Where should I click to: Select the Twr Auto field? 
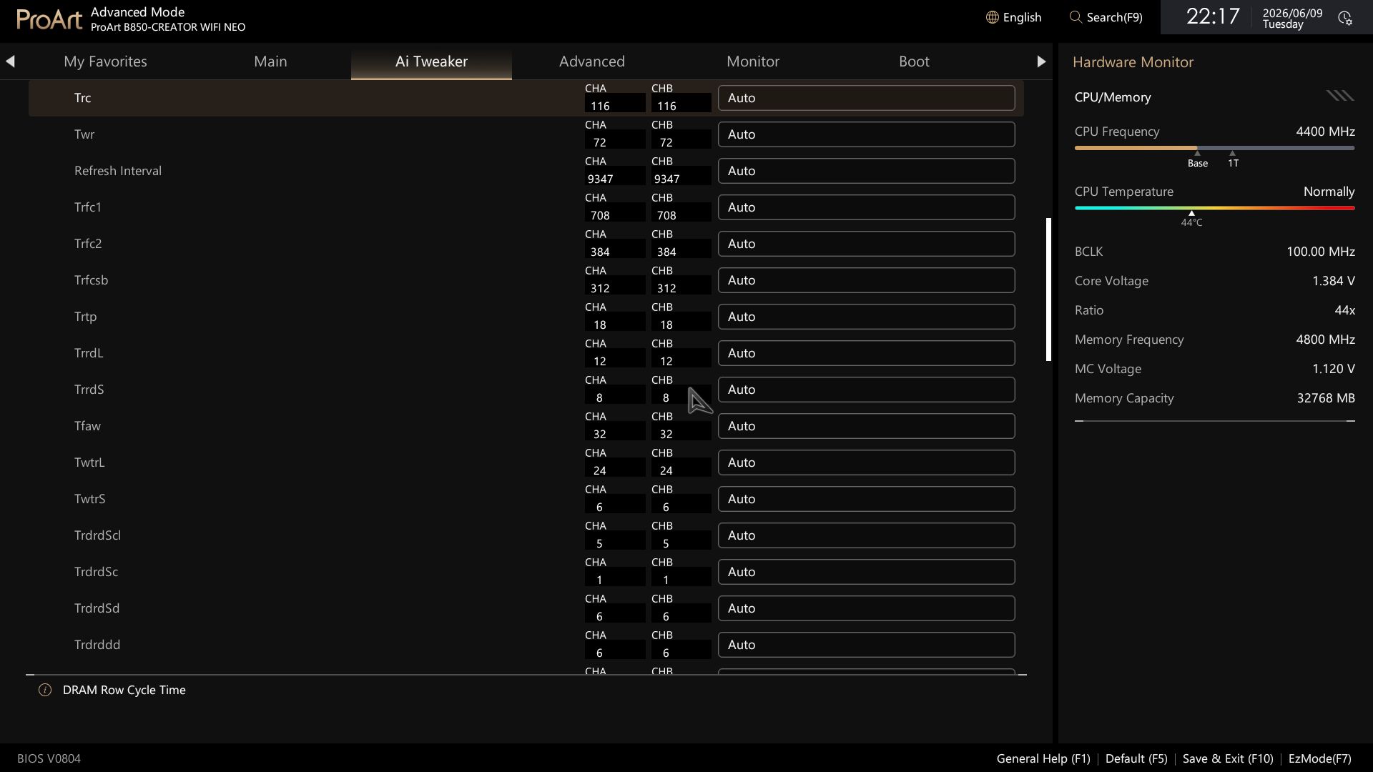tap(866, 134)
